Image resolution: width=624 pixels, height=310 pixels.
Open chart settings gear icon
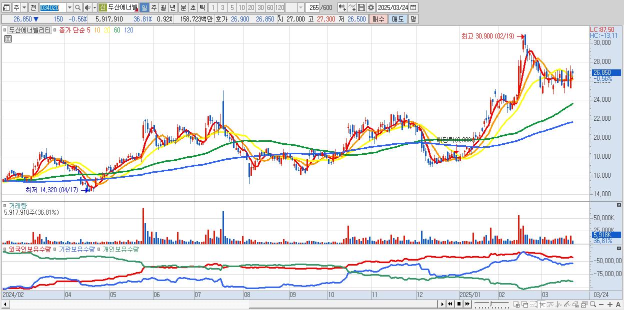(x=371, y=7)
